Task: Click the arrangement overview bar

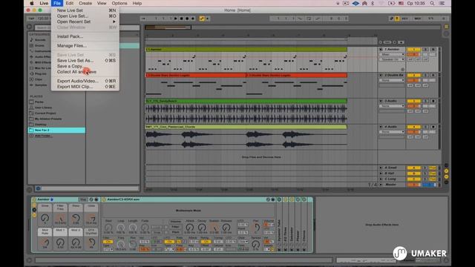Action: [x=292, y=27]
